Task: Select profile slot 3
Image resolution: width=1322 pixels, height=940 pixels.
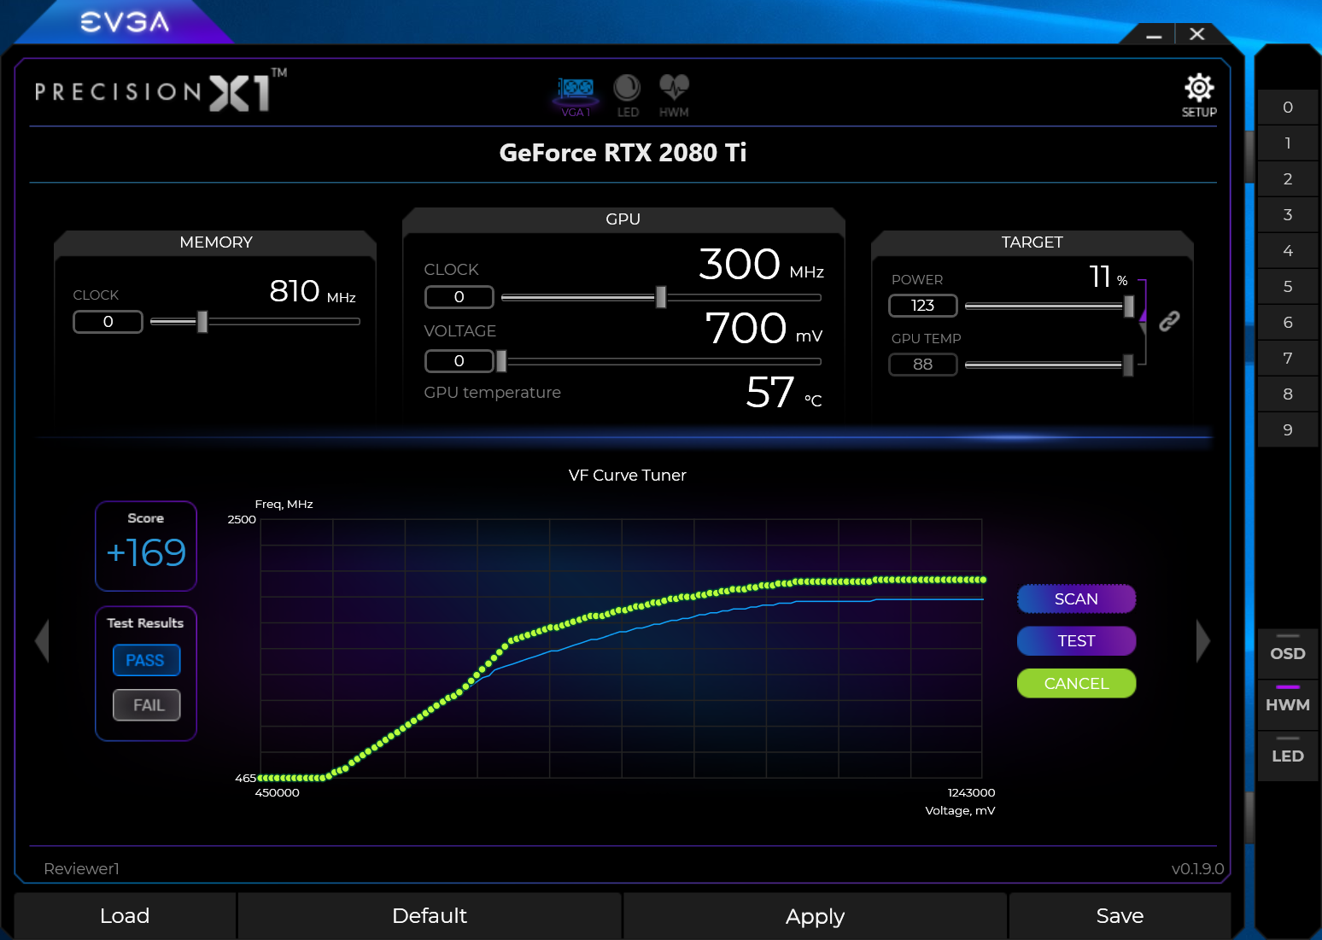Action: (x=1288, y=215)
